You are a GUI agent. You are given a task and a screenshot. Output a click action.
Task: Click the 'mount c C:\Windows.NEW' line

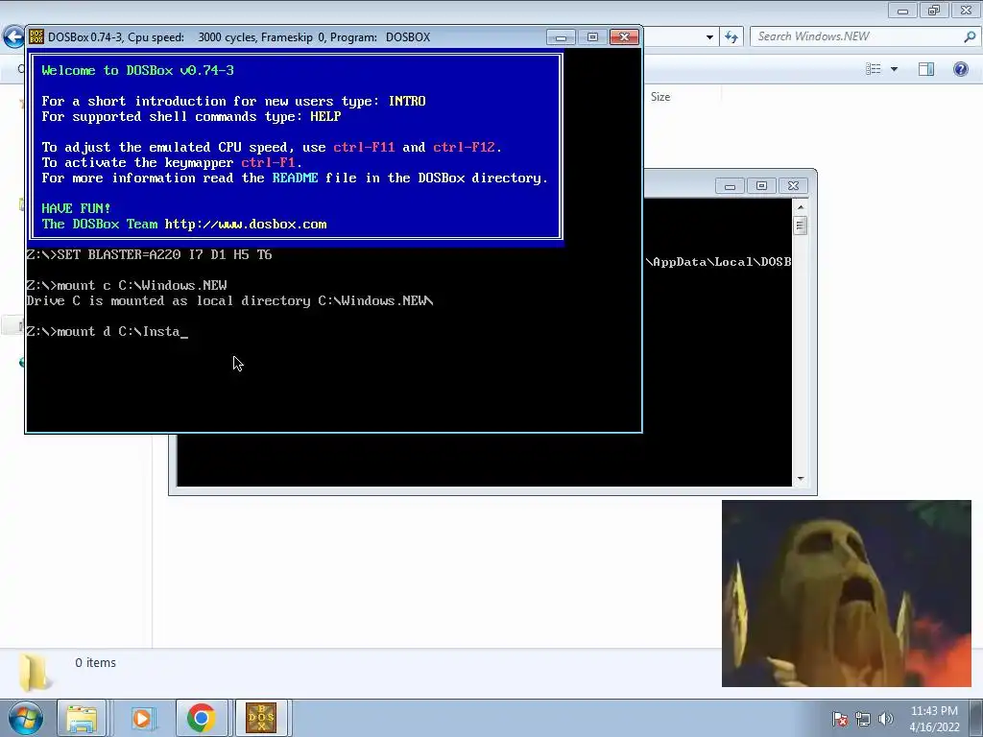127,285
